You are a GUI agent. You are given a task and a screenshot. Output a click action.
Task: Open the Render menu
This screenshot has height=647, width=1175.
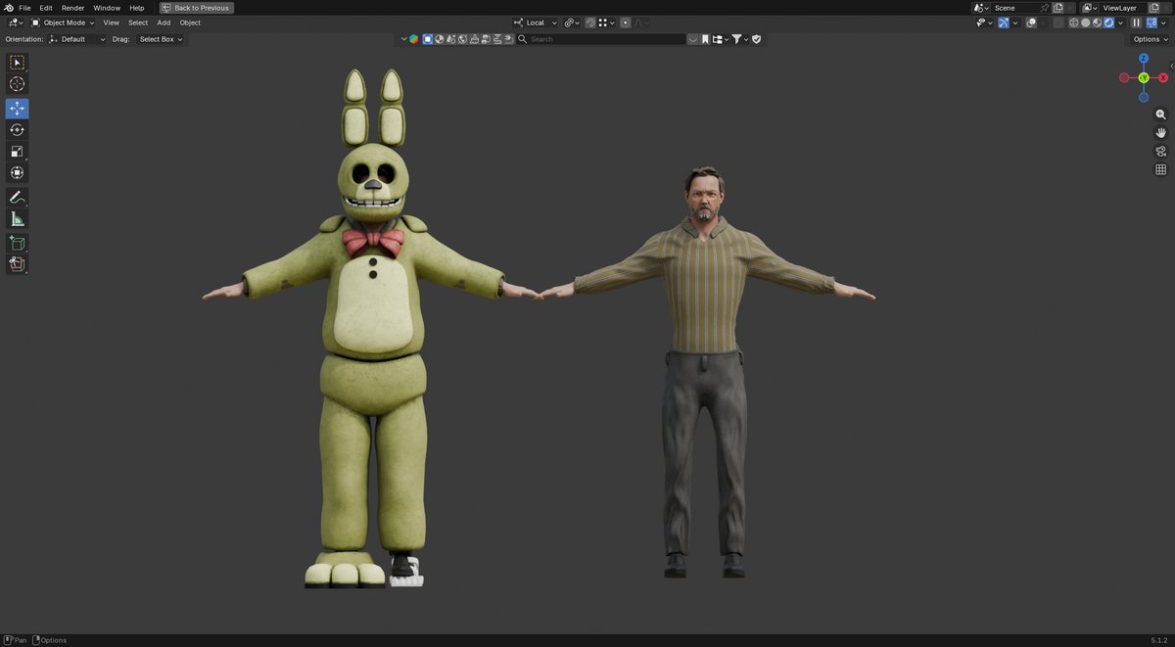73,8
